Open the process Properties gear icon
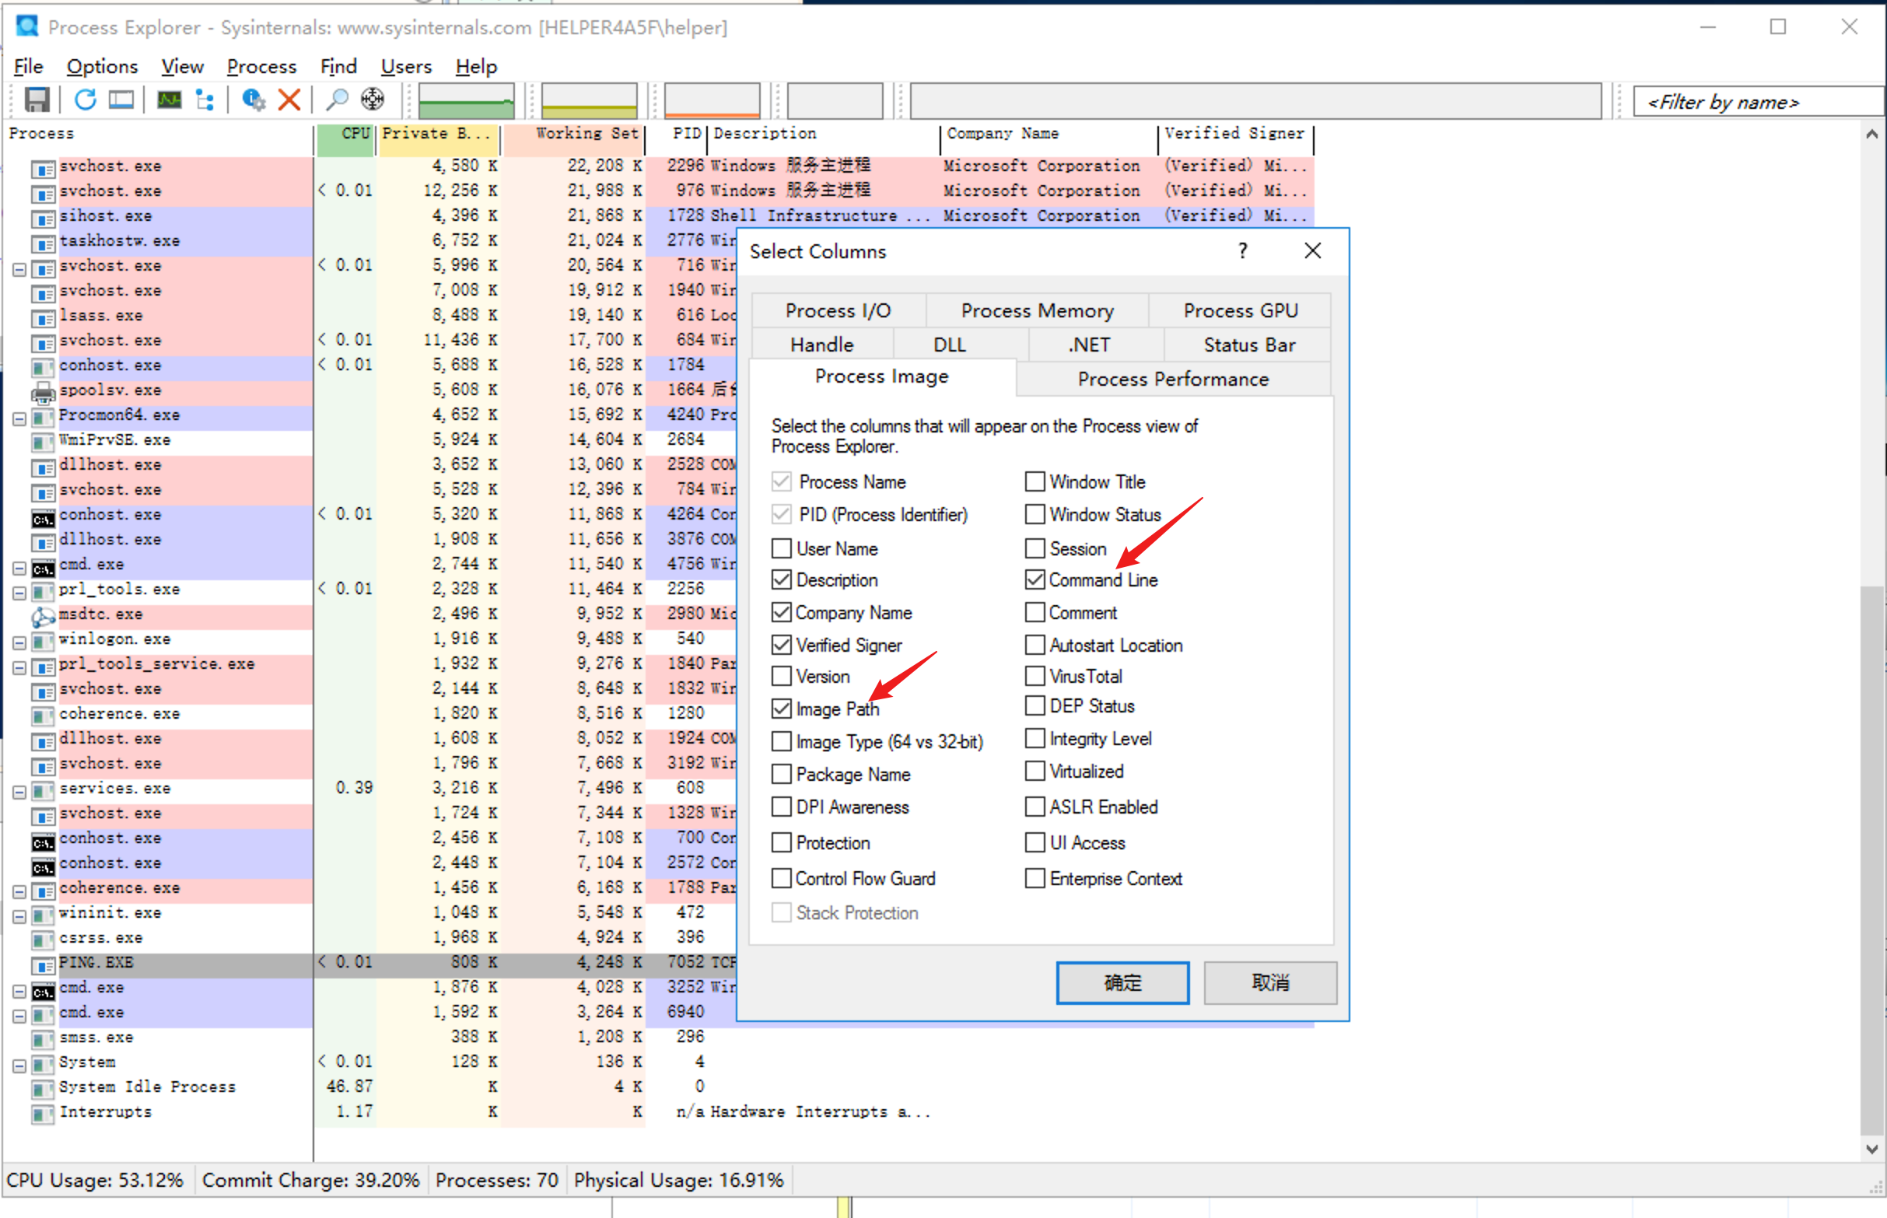 (x=253, y=100)
